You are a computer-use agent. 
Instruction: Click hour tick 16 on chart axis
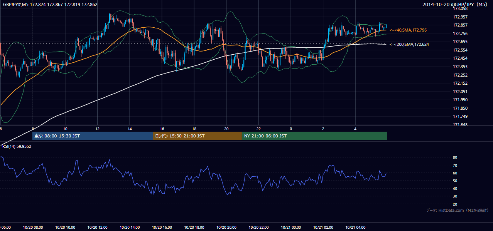point(162,129)
